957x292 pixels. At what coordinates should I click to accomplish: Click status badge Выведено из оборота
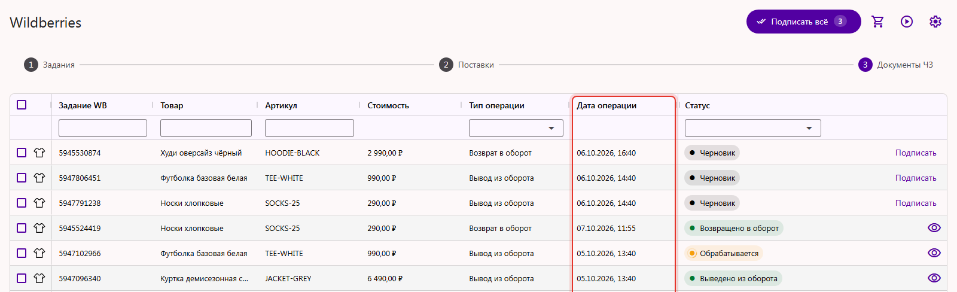[733, 278]
